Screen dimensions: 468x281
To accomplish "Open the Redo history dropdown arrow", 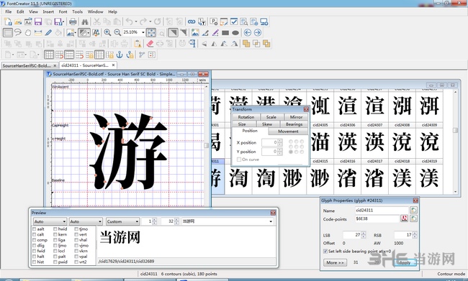I will (150, 22).
